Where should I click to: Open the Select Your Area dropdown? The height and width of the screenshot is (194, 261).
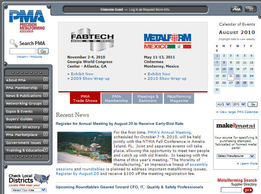[29, 190]
